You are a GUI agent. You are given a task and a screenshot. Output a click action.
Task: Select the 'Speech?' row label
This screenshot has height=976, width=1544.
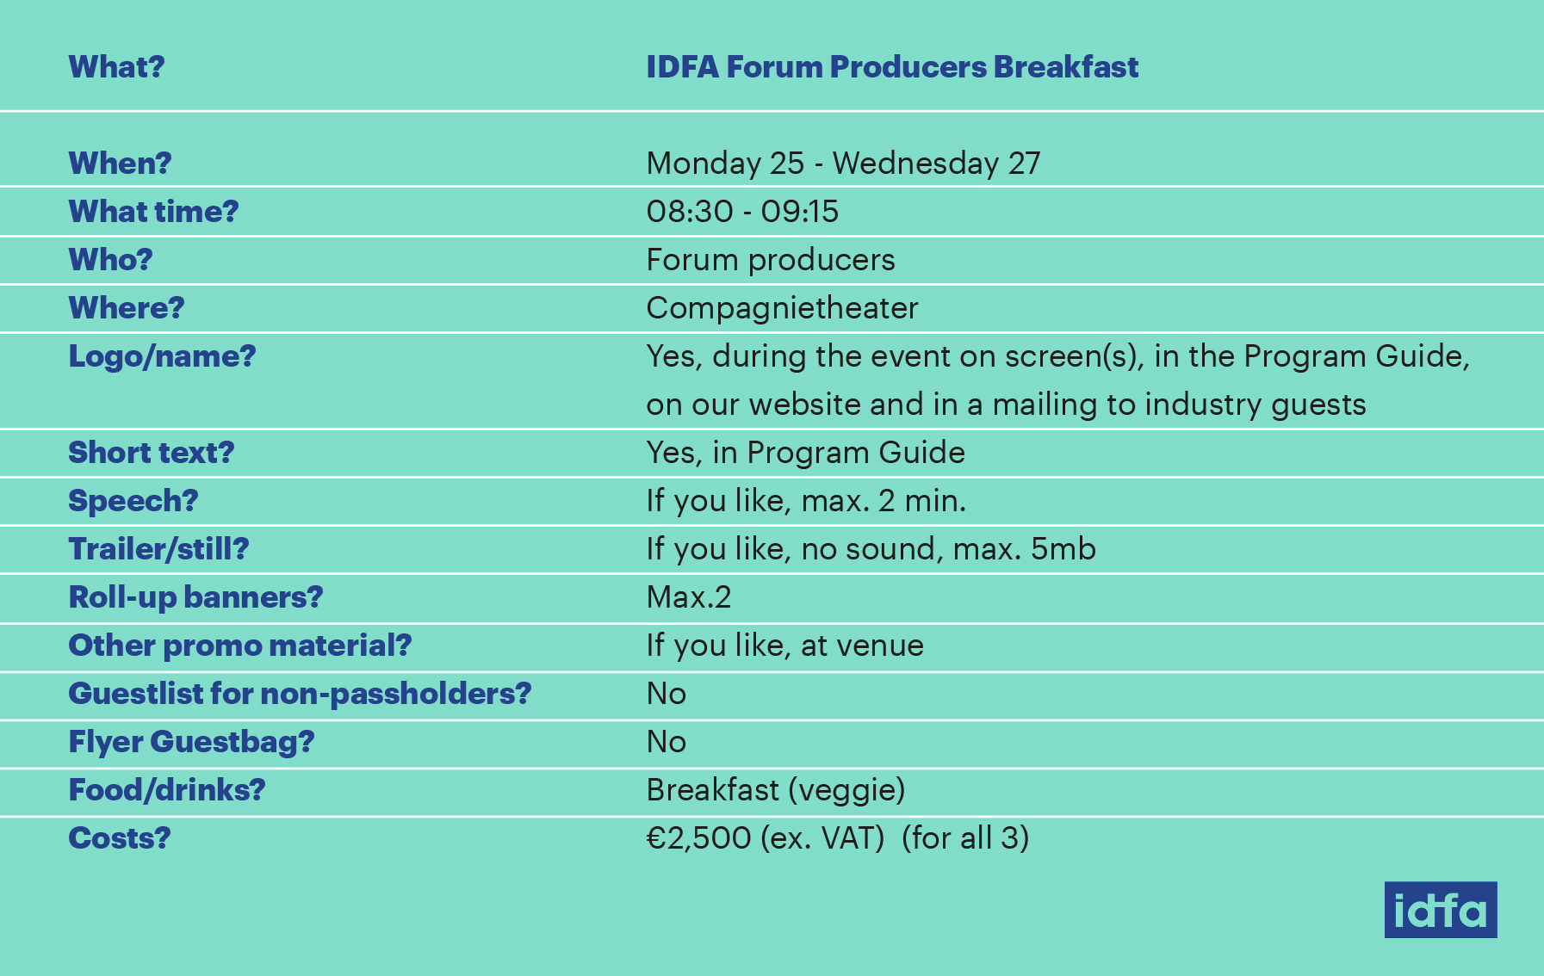pos(133,501)
